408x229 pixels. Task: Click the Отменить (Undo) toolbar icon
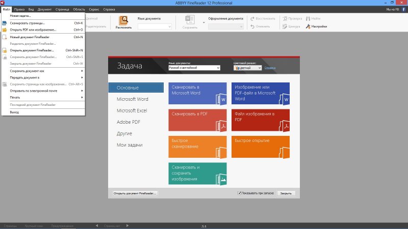(x=252, y=26)
